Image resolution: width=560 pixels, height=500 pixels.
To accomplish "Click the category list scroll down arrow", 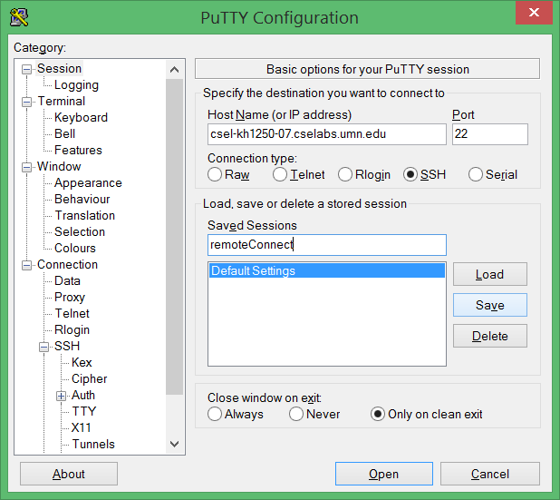I will [175, 445].
